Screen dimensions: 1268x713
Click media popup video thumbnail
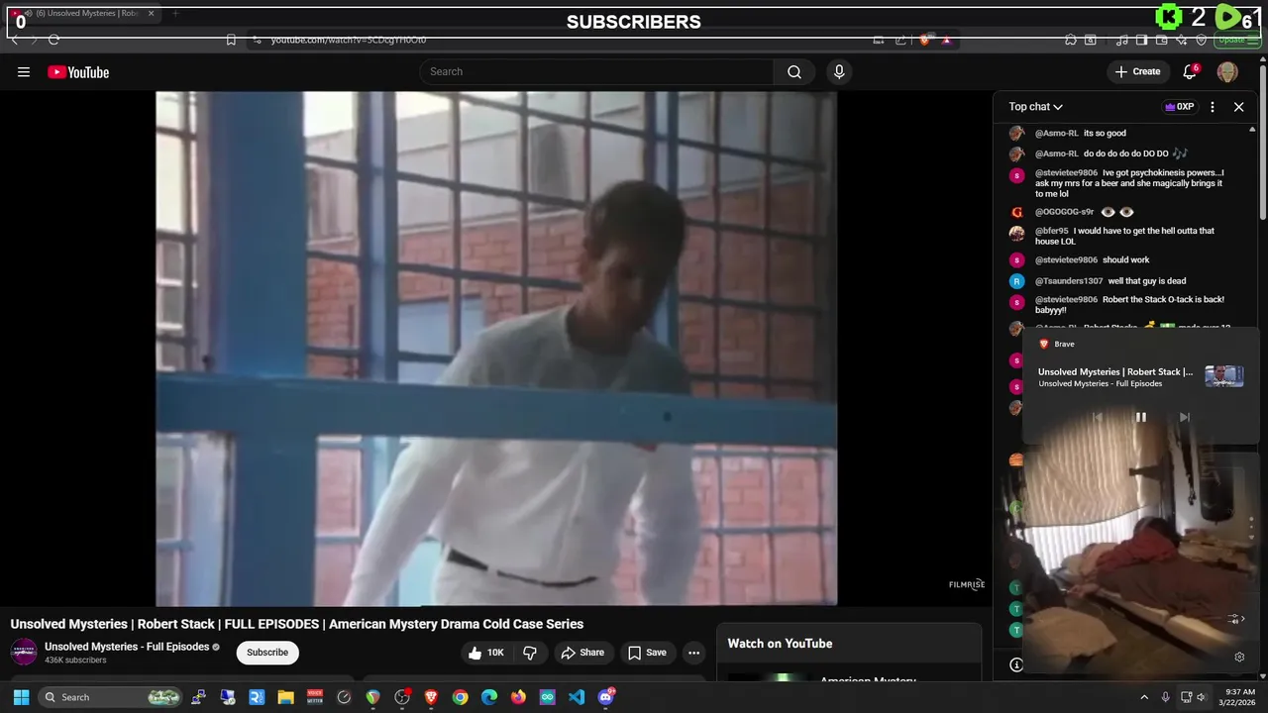[1223, 376]
